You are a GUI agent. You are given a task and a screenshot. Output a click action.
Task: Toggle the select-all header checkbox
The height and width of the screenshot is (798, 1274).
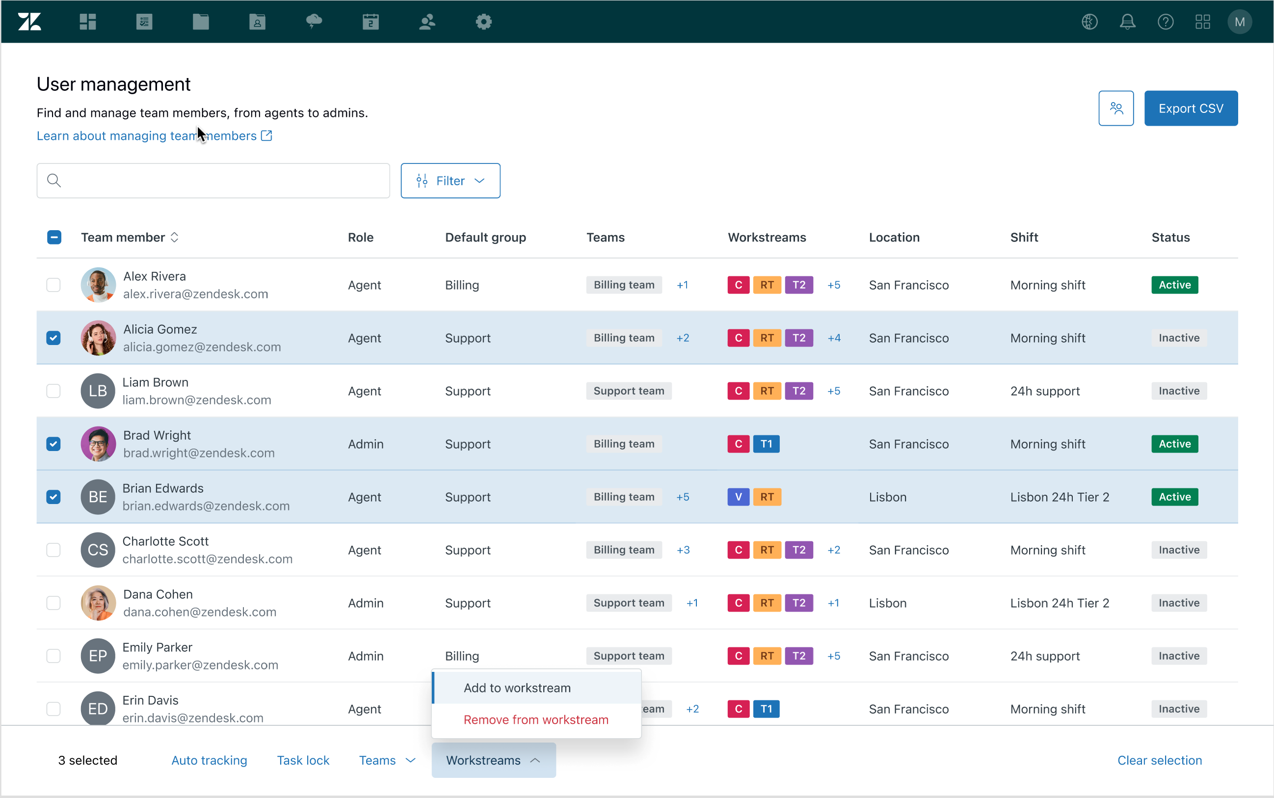54,238
